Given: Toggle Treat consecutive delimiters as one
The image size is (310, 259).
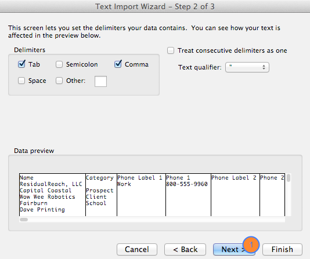Looking at the screenshot, I should click(x=171, y=50).
